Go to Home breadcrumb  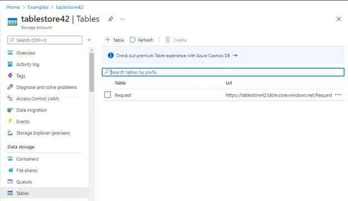coord(13,7)
